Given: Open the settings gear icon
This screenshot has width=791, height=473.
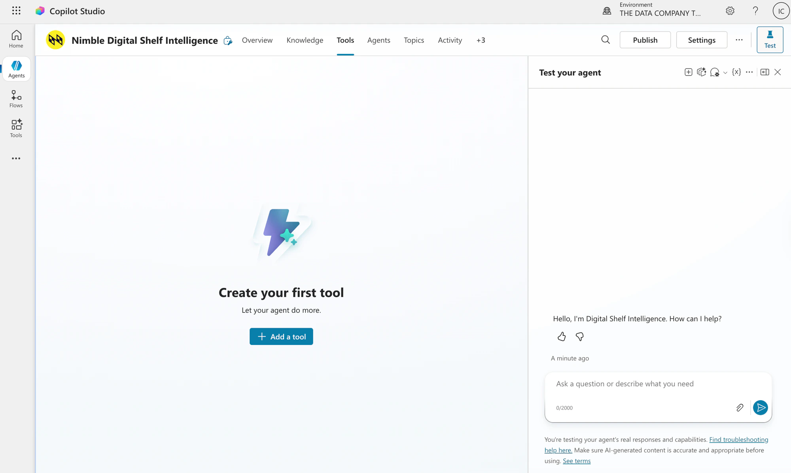Looking at the screenshot, I should point(730,11).
